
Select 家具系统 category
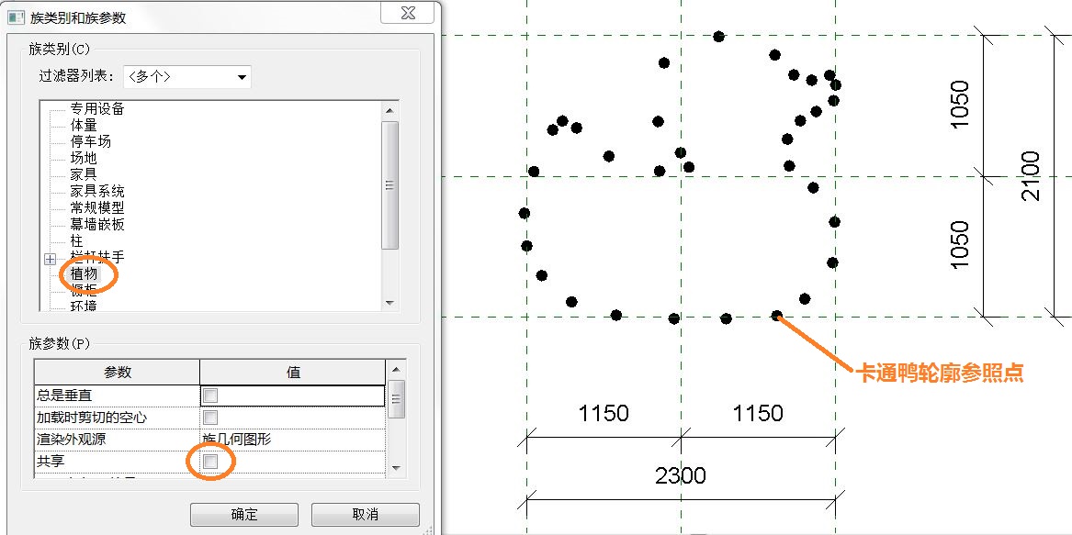pos(97,191)
